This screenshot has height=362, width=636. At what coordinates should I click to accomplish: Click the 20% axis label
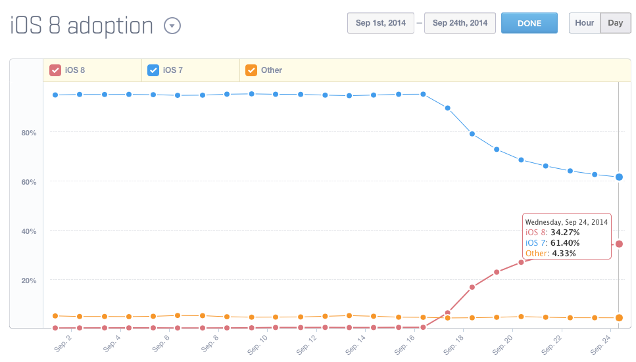29,281
